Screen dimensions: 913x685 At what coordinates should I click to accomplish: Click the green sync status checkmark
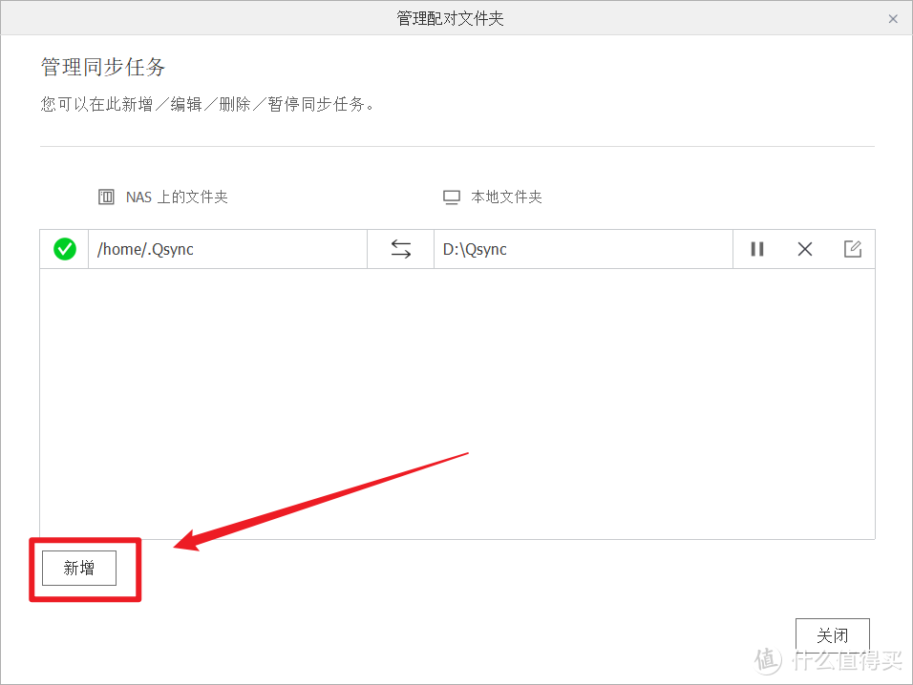64,249
